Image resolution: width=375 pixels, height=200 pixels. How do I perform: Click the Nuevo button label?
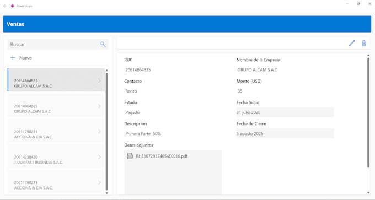point(25,58)
